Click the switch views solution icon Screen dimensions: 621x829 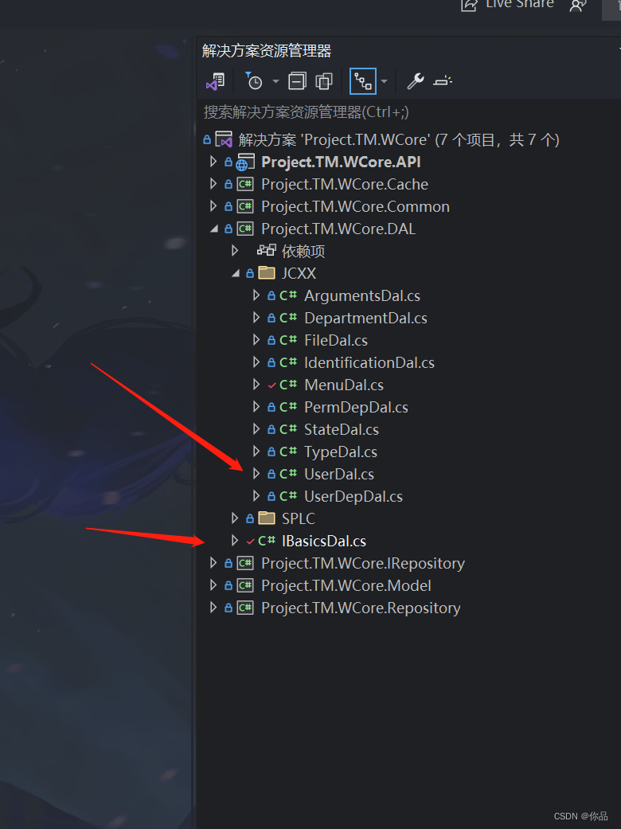click(x=216, y=81)
